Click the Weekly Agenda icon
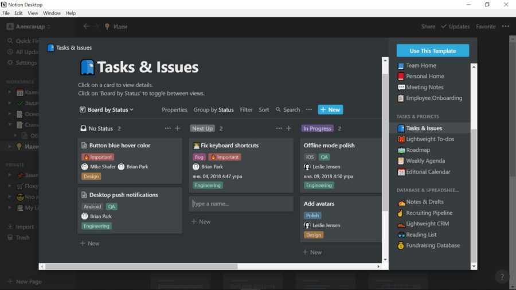Image resolution: width=516 pixels, height=290 pixels. pyautogui.click(x=401, y=161)
